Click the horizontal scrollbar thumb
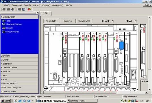The image size is (152, 103). coord(80,93)
